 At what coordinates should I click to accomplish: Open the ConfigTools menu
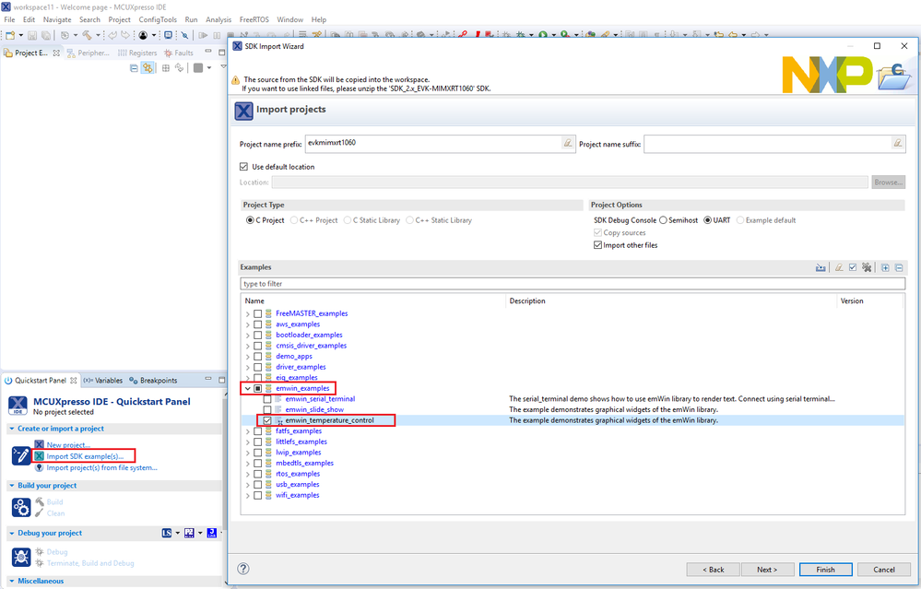click(158, 19)
